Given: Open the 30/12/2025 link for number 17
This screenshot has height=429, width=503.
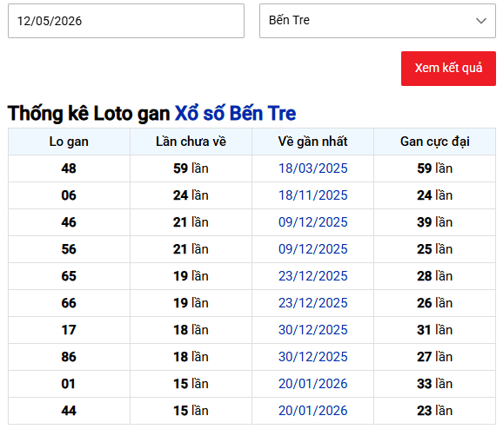Looking at the screenshot, I should [x=312, y=330].
